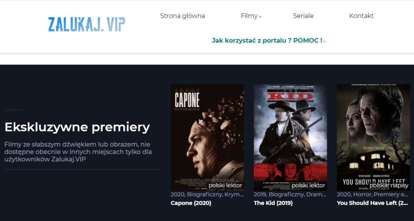Open the Capone movie poster
The width and height of the screenshot is (414, 221).
coord(207,138)
